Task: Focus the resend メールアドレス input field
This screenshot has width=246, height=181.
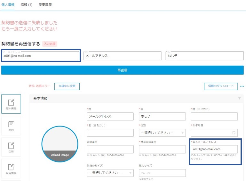Action: coord(41,56)
